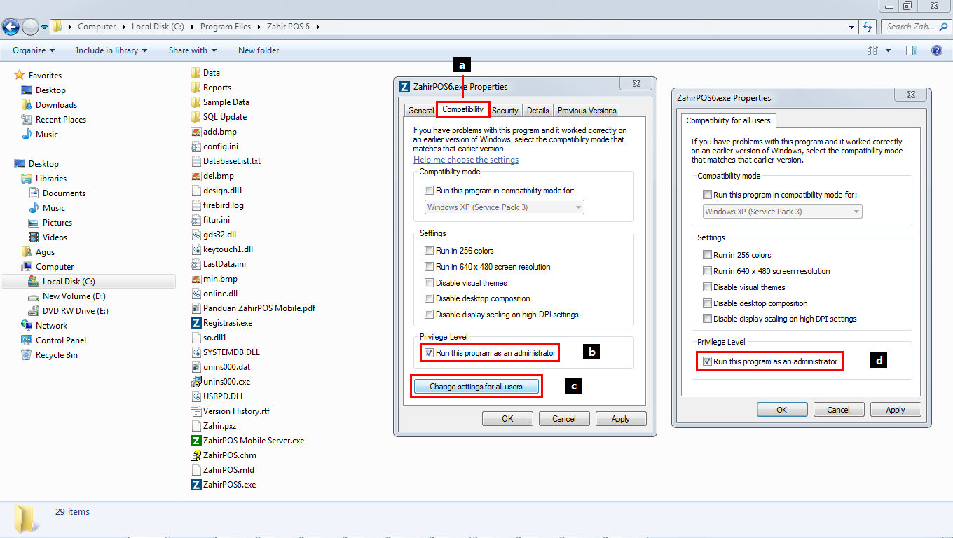Click the refresh icon beside address bar

868,27
